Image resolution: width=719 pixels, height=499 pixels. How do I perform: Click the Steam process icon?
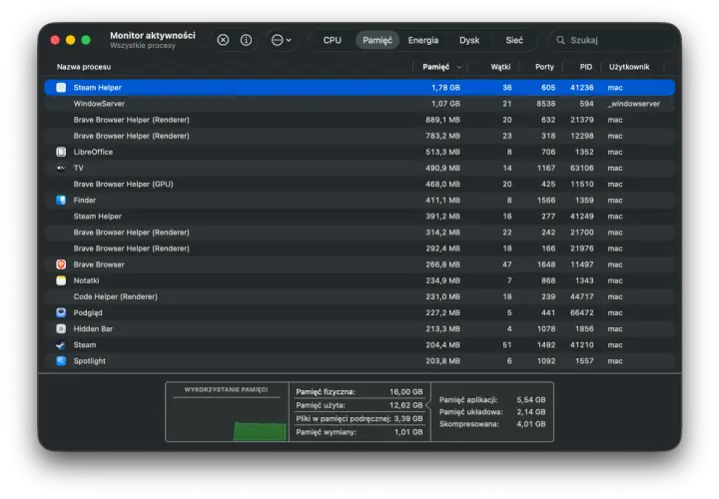[x=61, y=345]
